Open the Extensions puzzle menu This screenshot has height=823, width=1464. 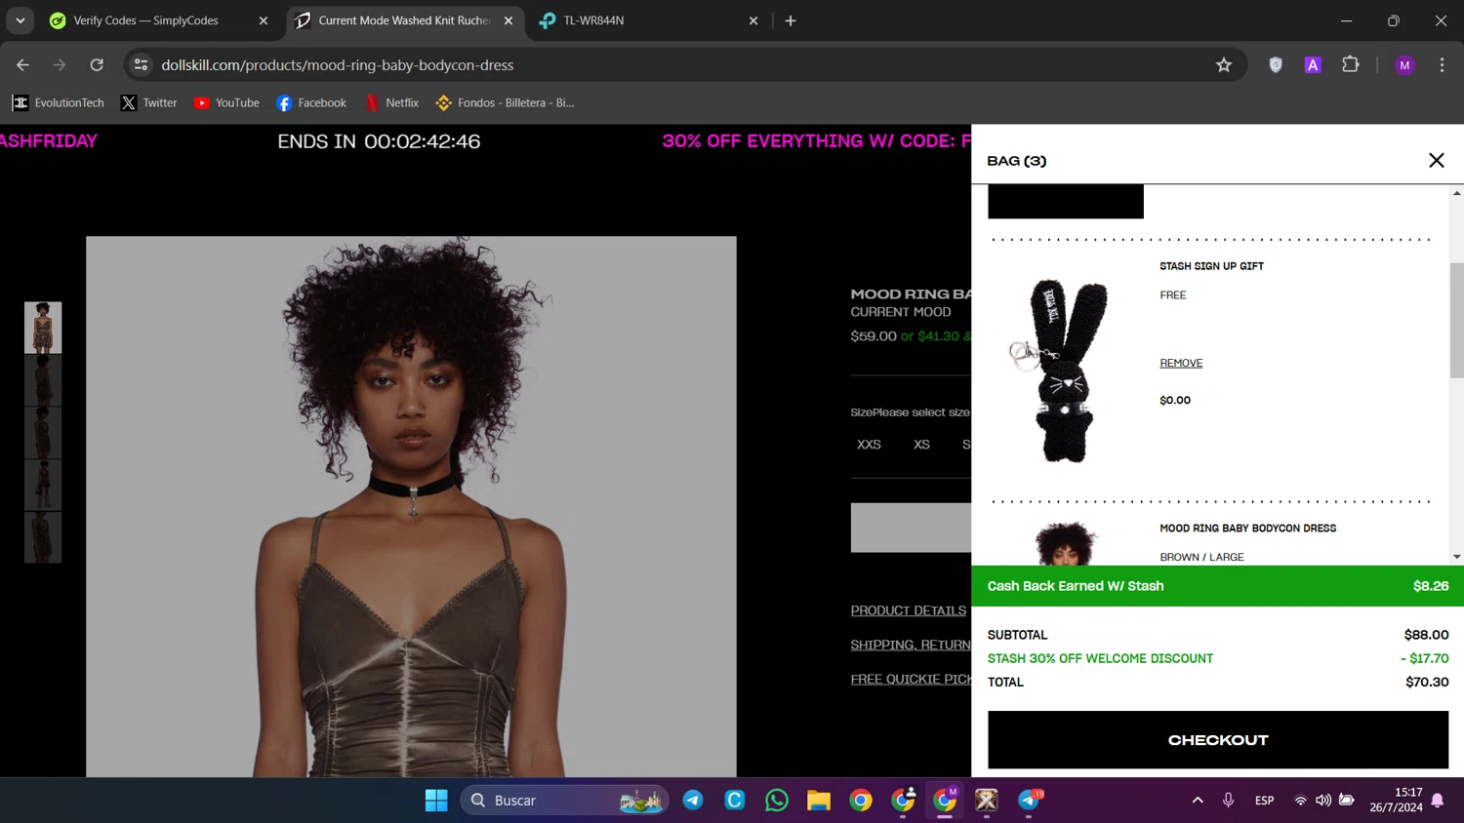point(1351,65)
